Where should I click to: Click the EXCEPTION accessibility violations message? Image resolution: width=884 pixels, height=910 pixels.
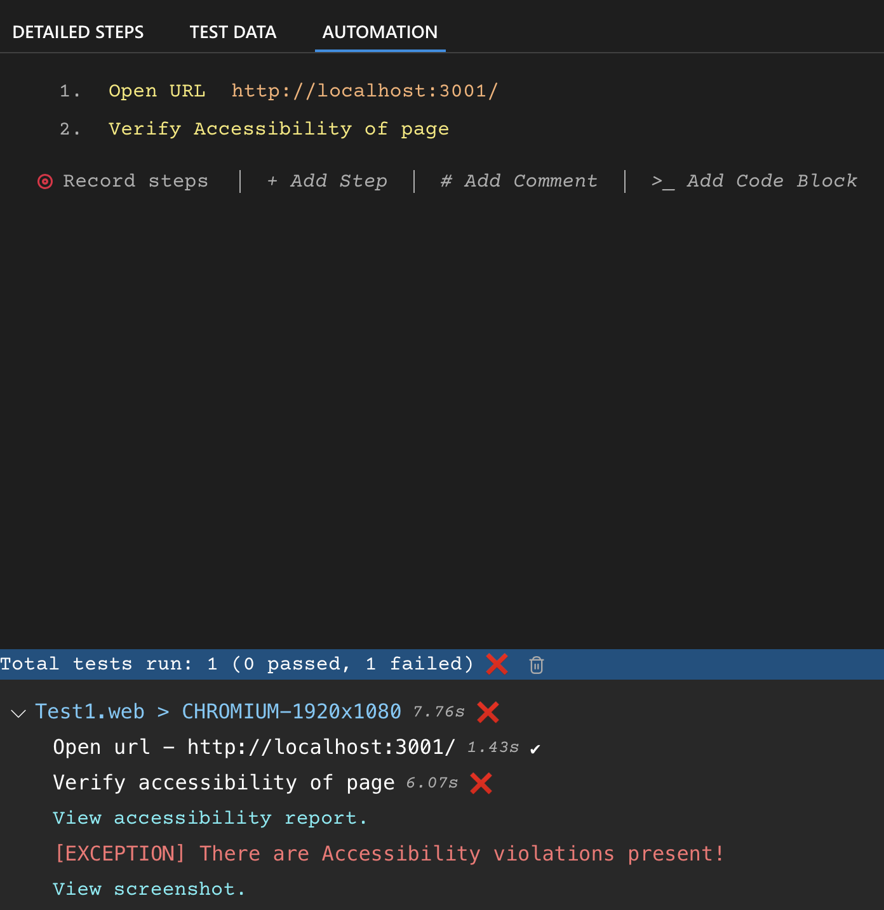(389, 854)
